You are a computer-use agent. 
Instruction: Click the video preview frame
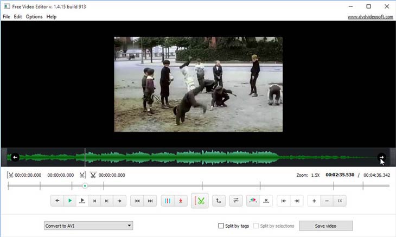coord(198,84)
